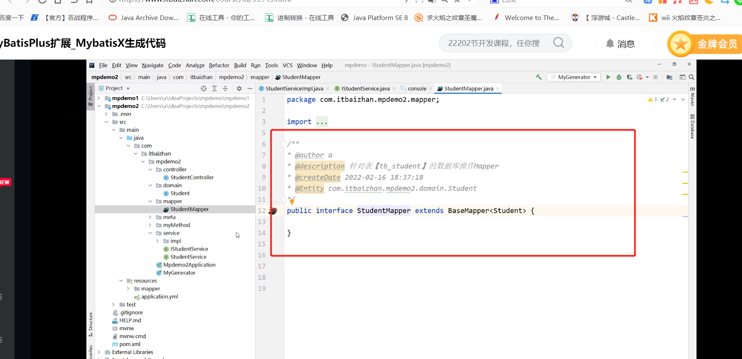Viewport: 742px width, 359px height.
Task: Open the Navigate menu
Action: click(153, 65)
